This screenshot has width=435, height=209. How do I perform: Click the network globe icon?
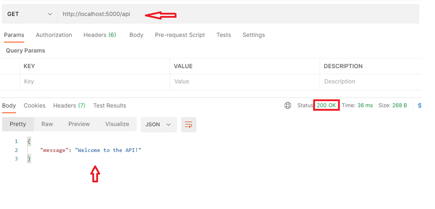point(288,105)
